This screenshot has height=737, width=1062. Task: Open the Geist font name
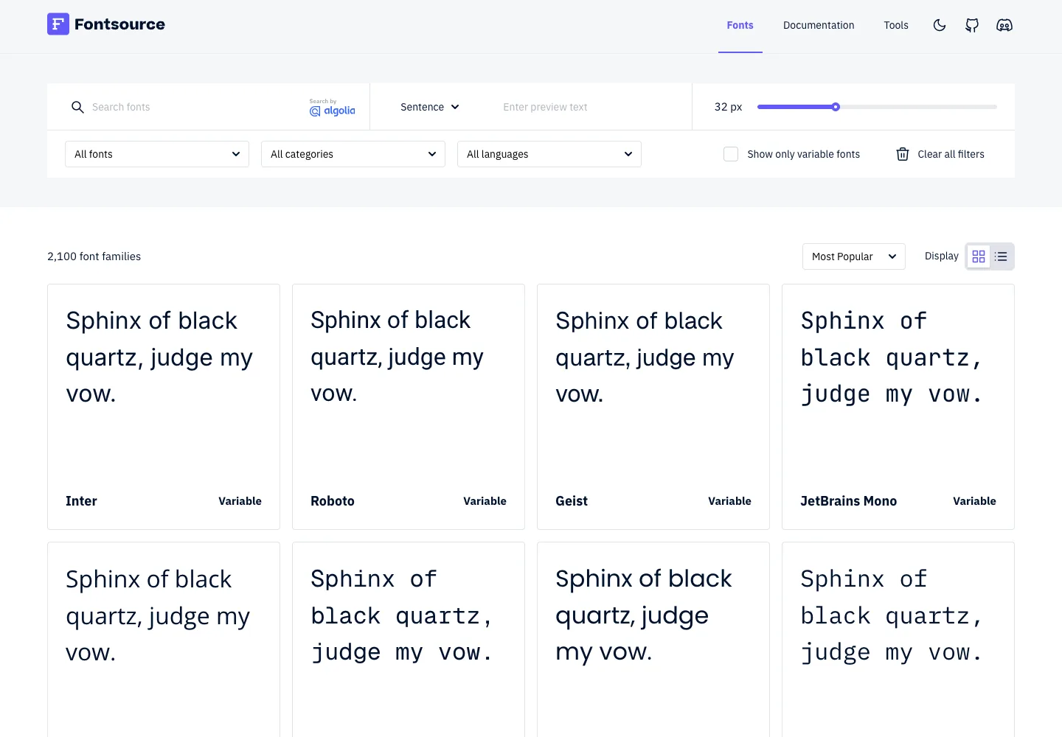572,501
